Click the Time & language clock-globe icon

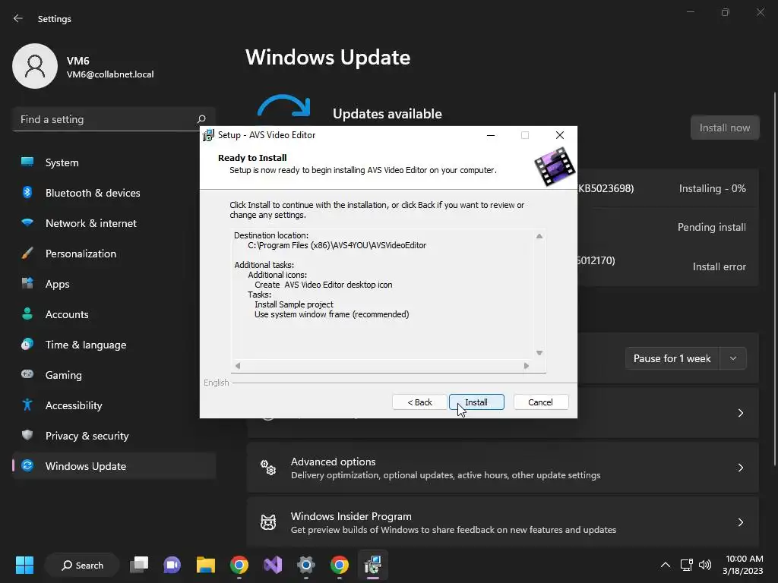pos(27,344)
